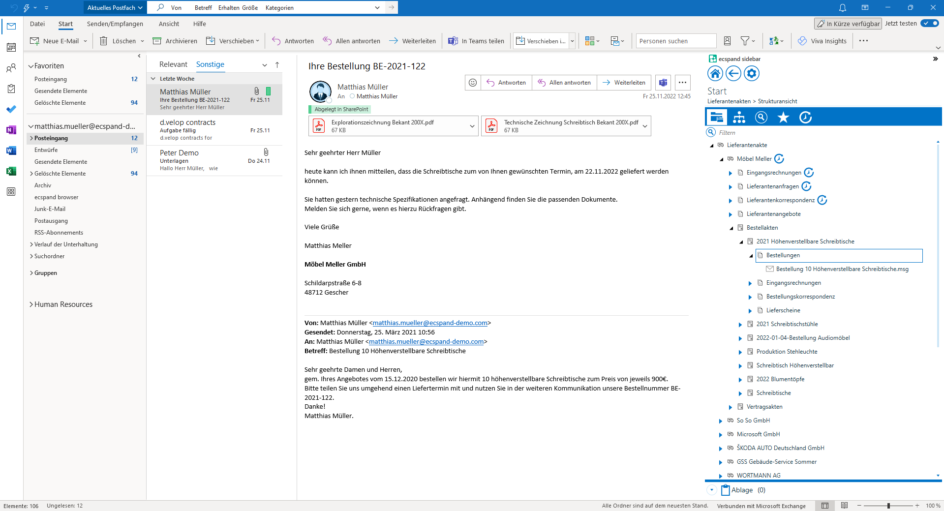Image resolution: width=944 pixels, height=511 pixels.
Task: Open ecspand favorites star tab
Action: [x=783, y=117]
